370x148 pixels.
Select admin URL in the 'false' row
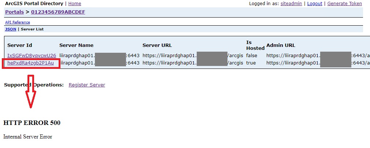coord(318,56)
